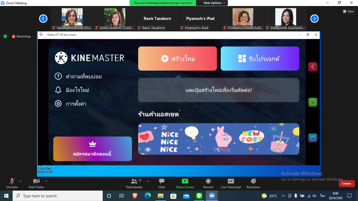Open the View Options dropdown
The height and width of the screenshot is (201, 358).
click(x=214, y=3)
